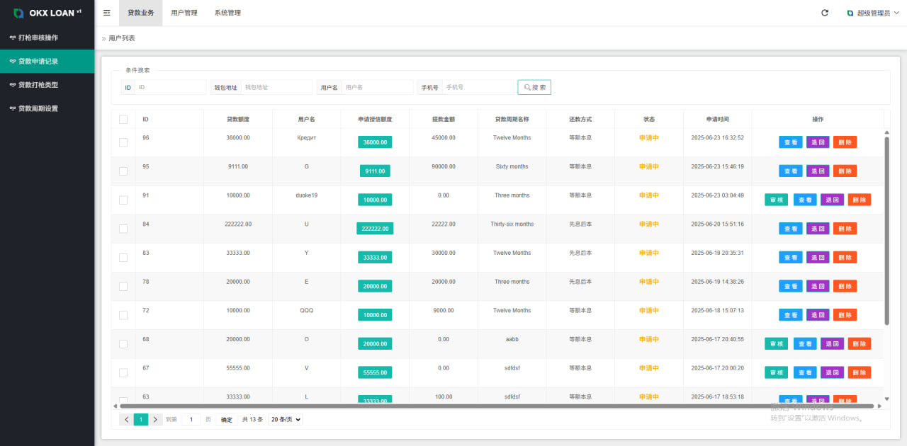The width and height of the screenshot is (907, 446).
Task: Tick the checkbox for row ID 84
Action: 123,229
